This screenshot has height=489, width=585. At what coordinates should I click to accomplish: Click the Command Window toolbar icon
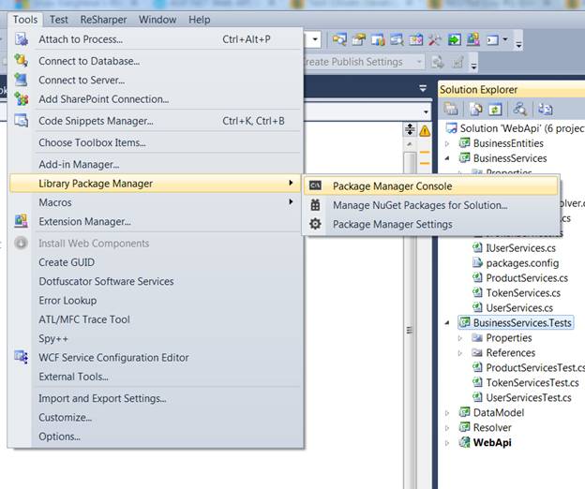point(492,39)
